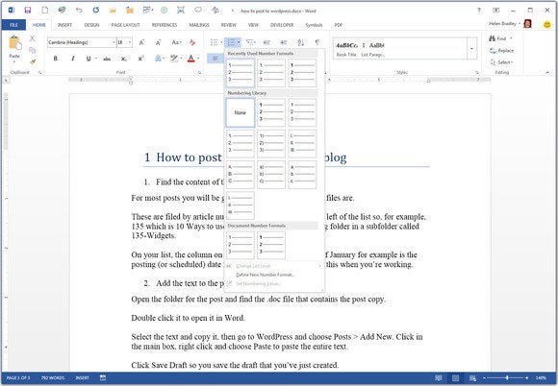Click the red font color button
The width and height of the screenshot is (558, 386).
pos(191,59)
